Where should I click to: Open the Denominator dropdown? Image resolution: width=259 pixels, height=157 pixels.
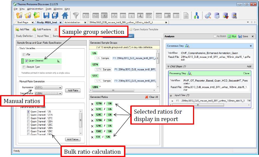click(x=60, y=93)
